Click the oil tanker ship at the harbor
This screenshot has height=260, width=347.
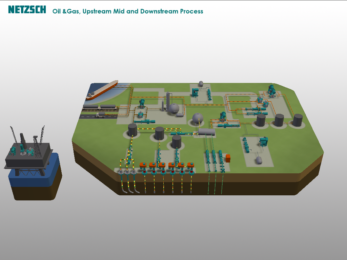[102, 90]
